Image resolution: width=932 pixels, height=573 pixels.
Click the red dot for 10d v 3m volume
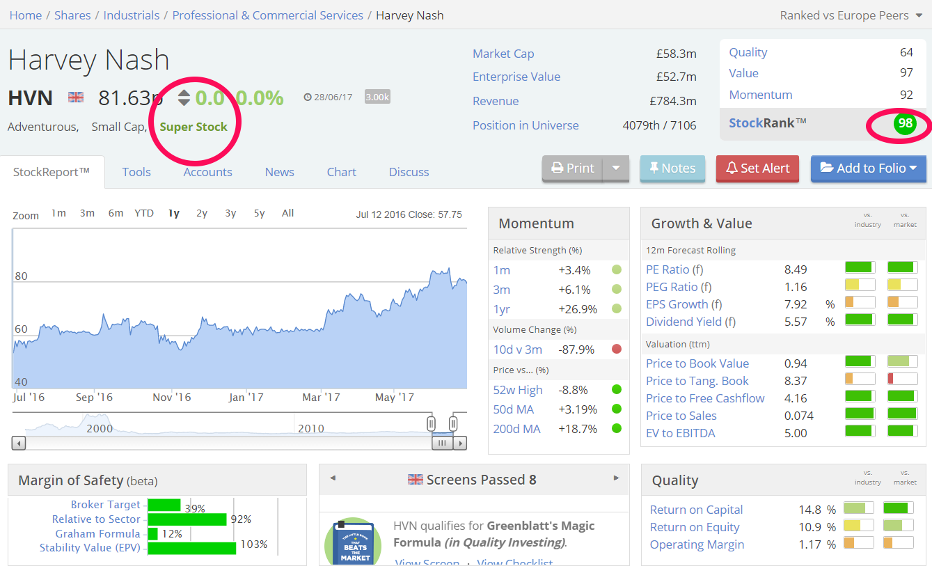617,350
